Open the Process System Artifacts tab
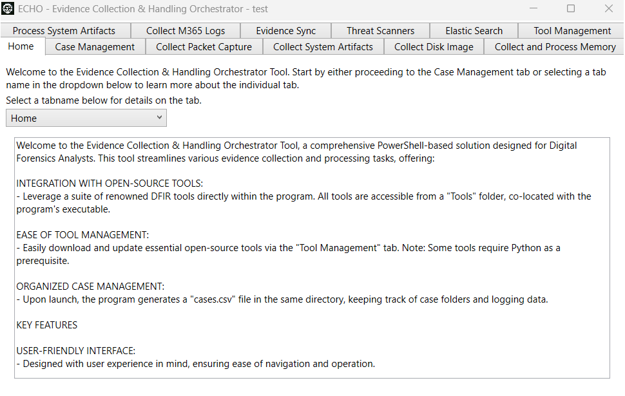625x396 pixels. (x=65, y=31)
